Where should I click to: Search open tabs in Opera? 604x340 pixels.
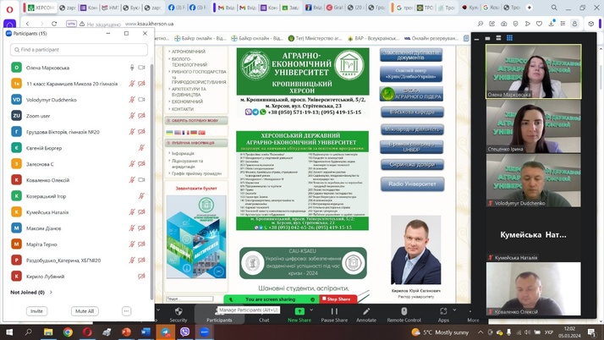click(x=553, y=8)
